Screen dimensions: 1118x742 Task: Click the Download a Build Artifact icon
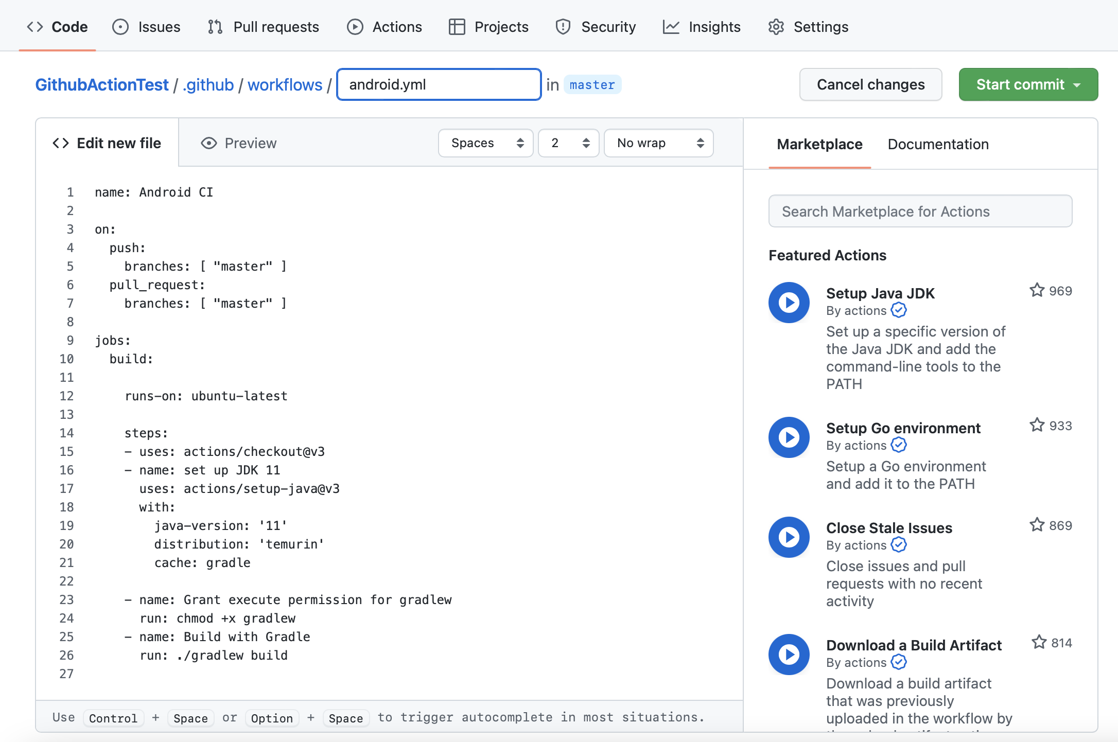click(x=789, y=655)
